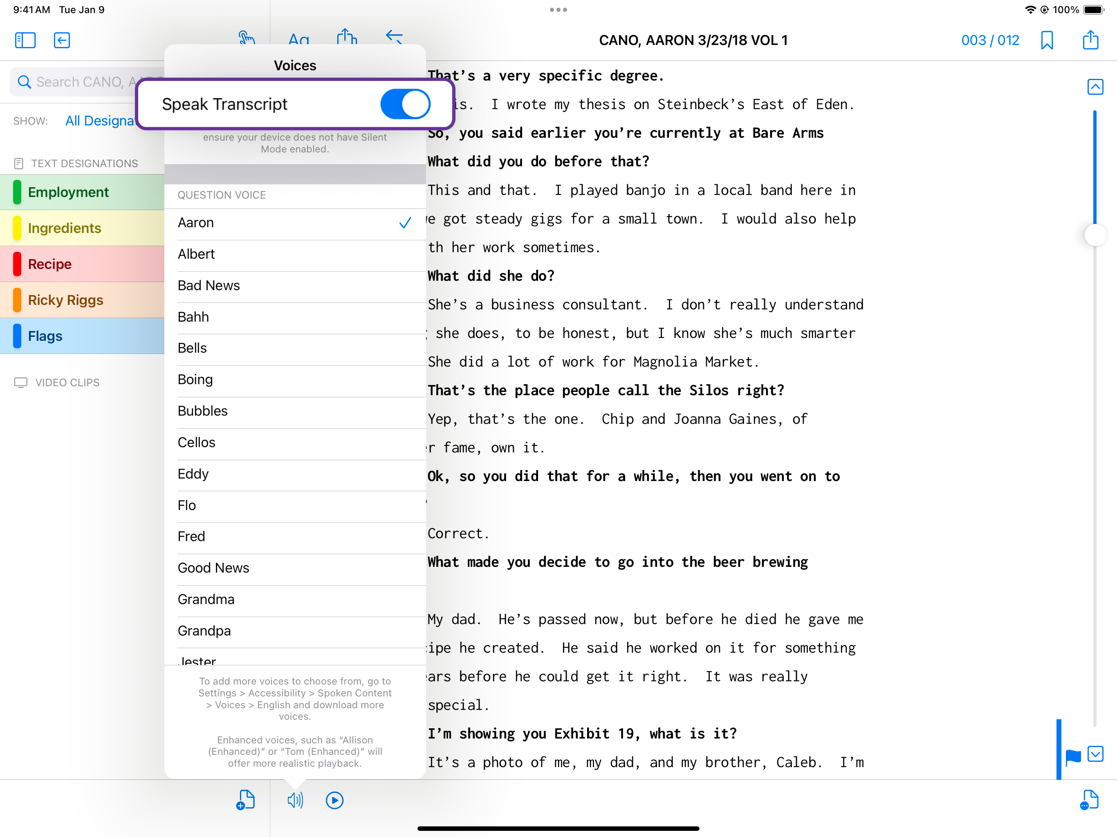Open the share icon in top right
The height and width of the screenshot is (837, 1117).
point(1090,40)
